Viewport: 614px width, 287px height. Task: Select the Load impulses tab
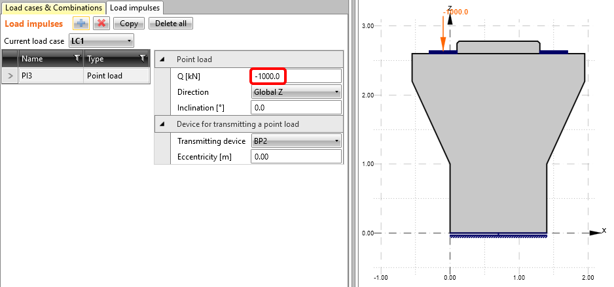tap(135, 7)
